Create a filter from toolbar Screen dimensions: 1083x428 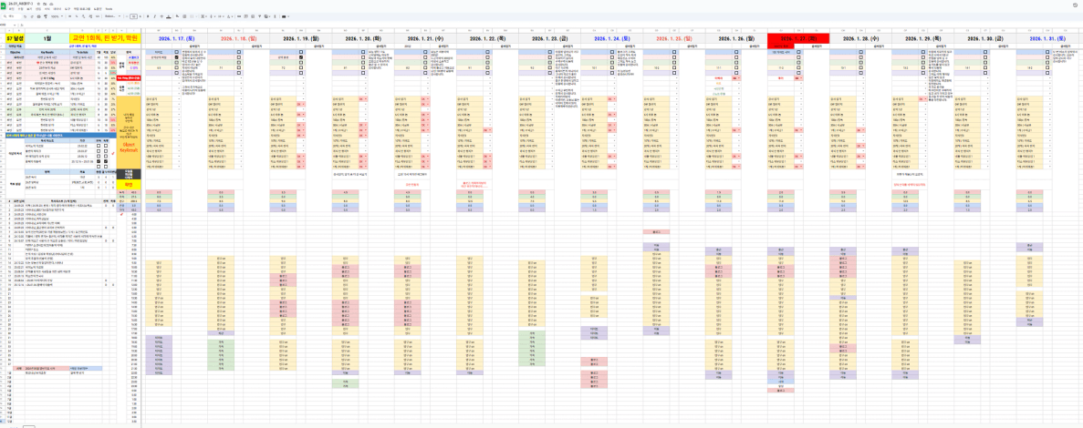point(260,16)
